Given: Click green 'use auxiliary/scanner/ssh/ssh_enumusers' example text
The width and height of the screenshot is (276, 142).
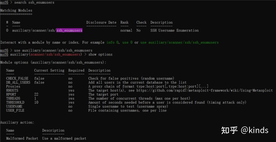Looking at the screenshot, I should coord(179,43).
